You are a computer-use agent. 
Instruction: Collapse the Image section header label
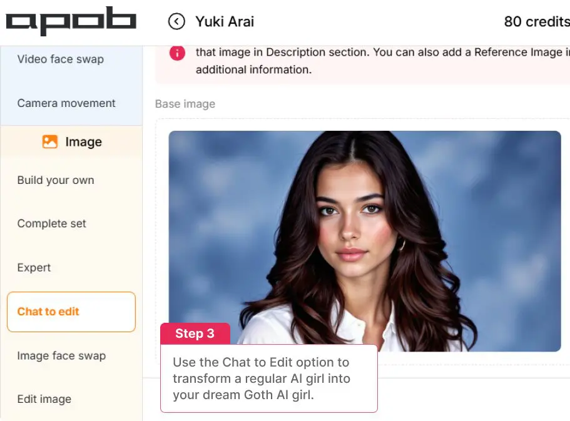coord(84,142)
